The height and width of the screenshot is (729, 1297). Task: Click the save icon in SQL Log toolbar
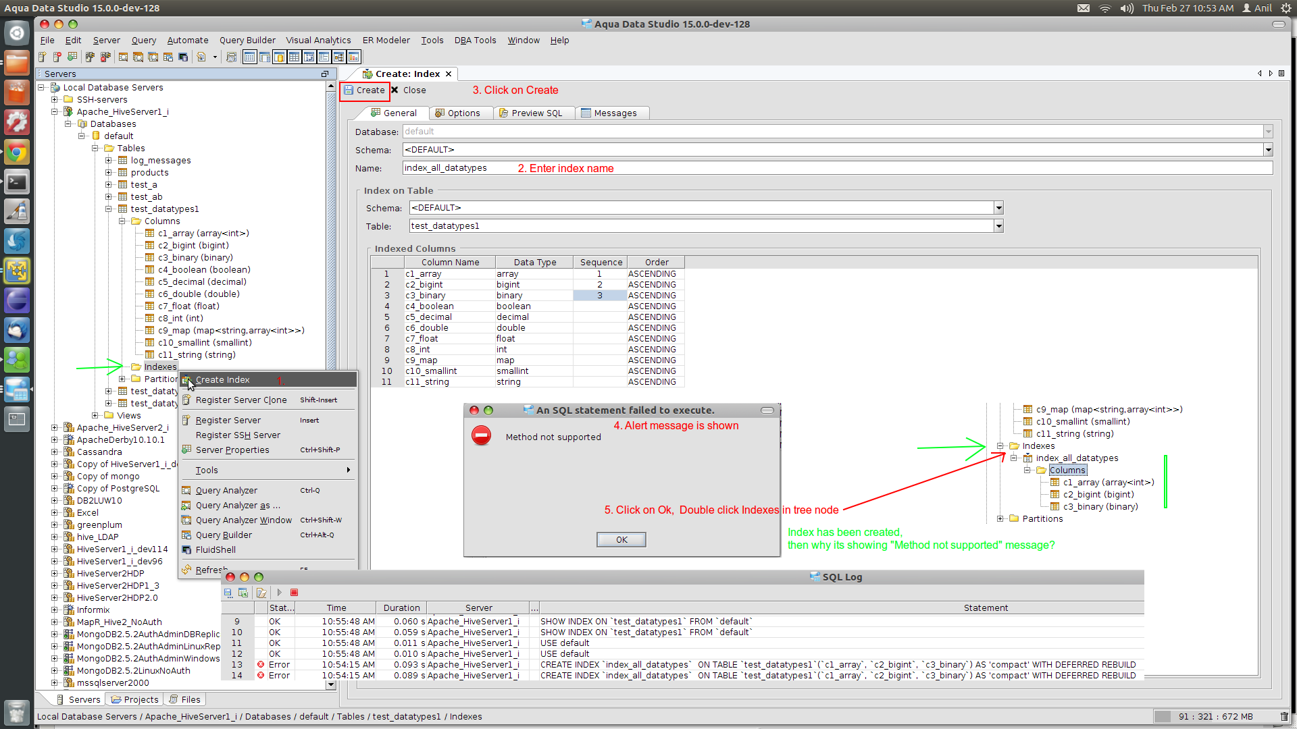pyautogui.click(x=228, y=593)
